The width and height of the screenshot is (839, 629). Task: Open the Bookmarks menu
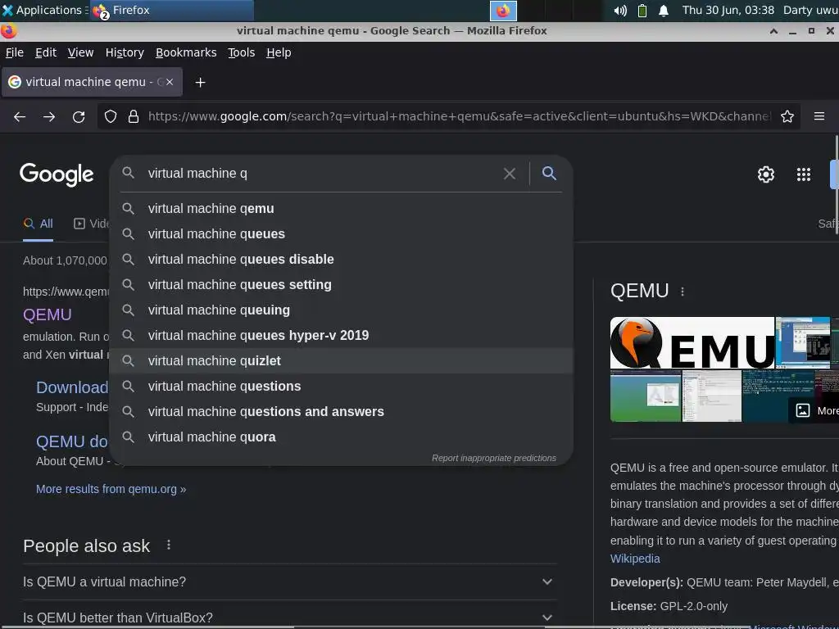pyautogui.click(x=186, y=52)
